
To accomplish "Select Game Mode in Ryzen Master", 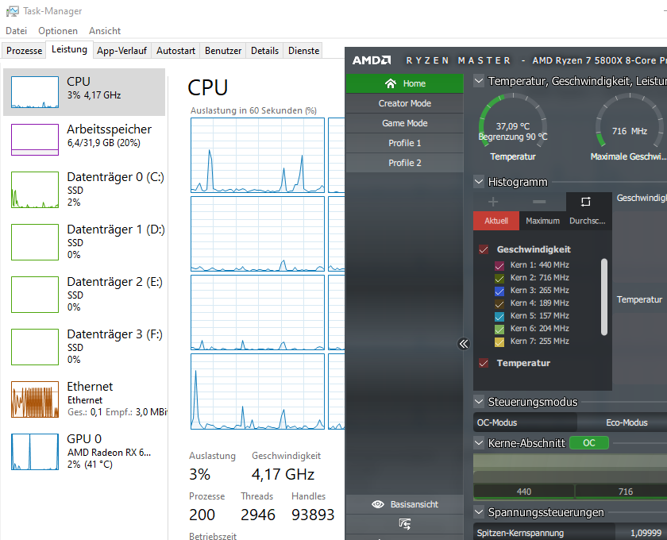I will pyautogui.click(x=404, y=123).
